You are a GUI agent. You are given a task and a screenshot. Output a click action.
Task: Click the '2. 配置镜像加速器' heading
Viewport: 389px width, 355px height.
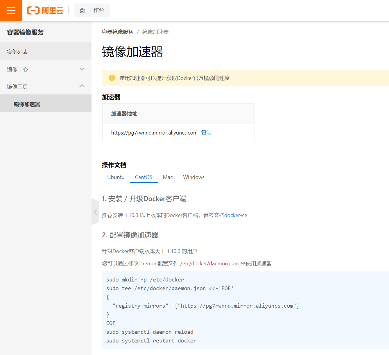(130, 235)
